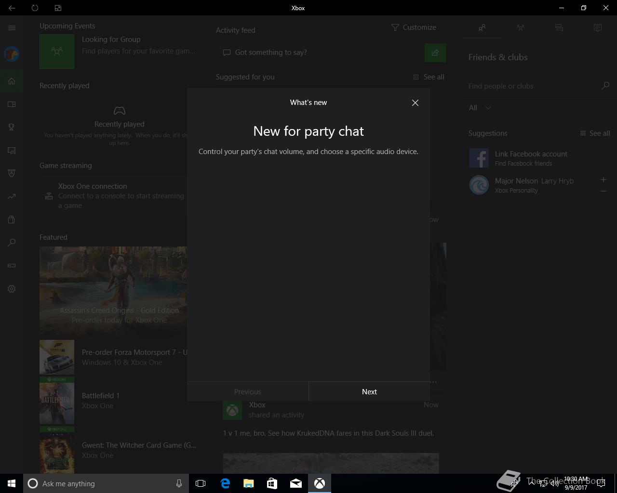617x493 pixels.
Task: Open the Assassin's Creed Origins featured banner
Action: click(x=113, y=291)
